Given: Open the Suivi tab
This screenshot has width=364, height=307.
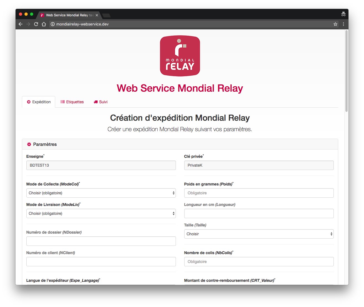Looking at the screenshot, I should pyautogui.click(x=101, y=102).
